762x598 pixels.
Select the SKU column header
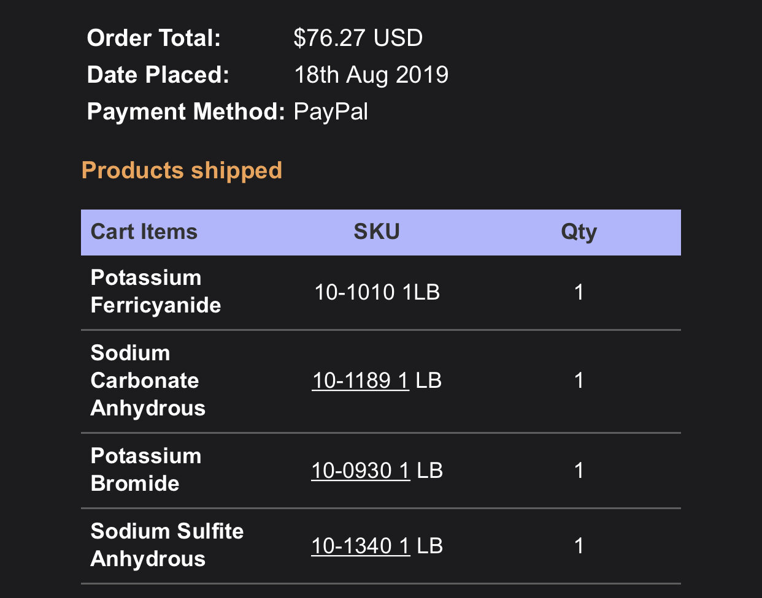pos(377,232)
